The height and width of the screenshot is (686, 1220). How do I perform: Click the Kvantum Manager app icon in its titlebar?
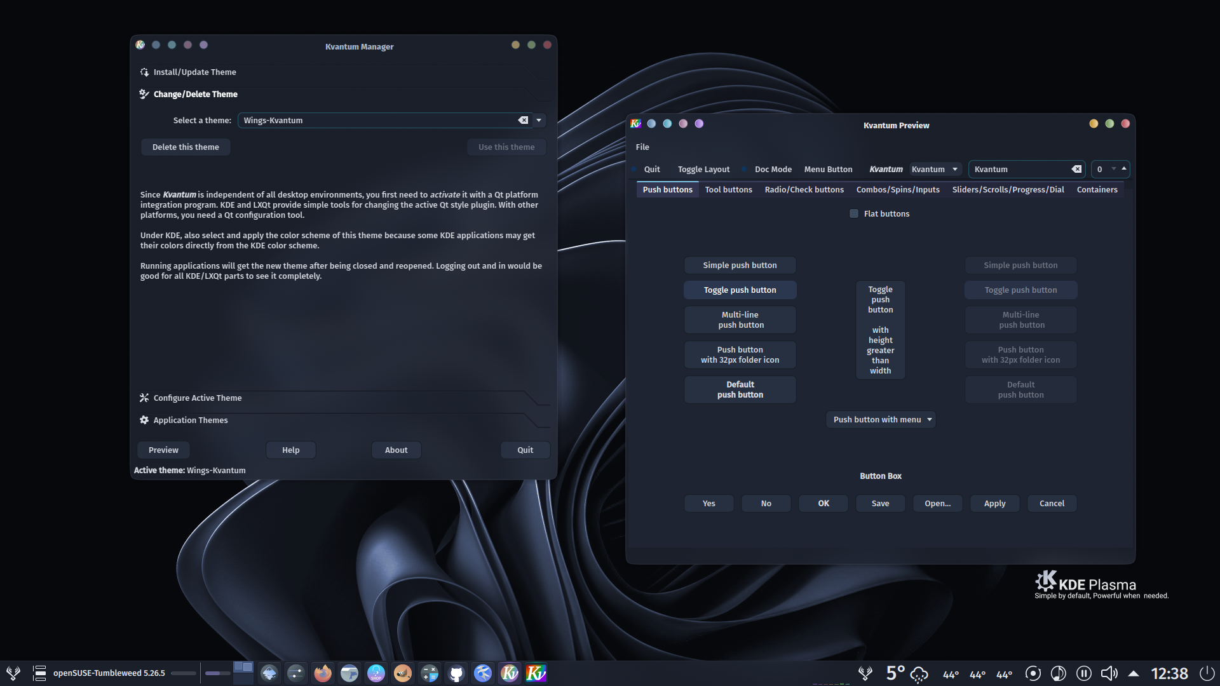(x=140, y=45)
